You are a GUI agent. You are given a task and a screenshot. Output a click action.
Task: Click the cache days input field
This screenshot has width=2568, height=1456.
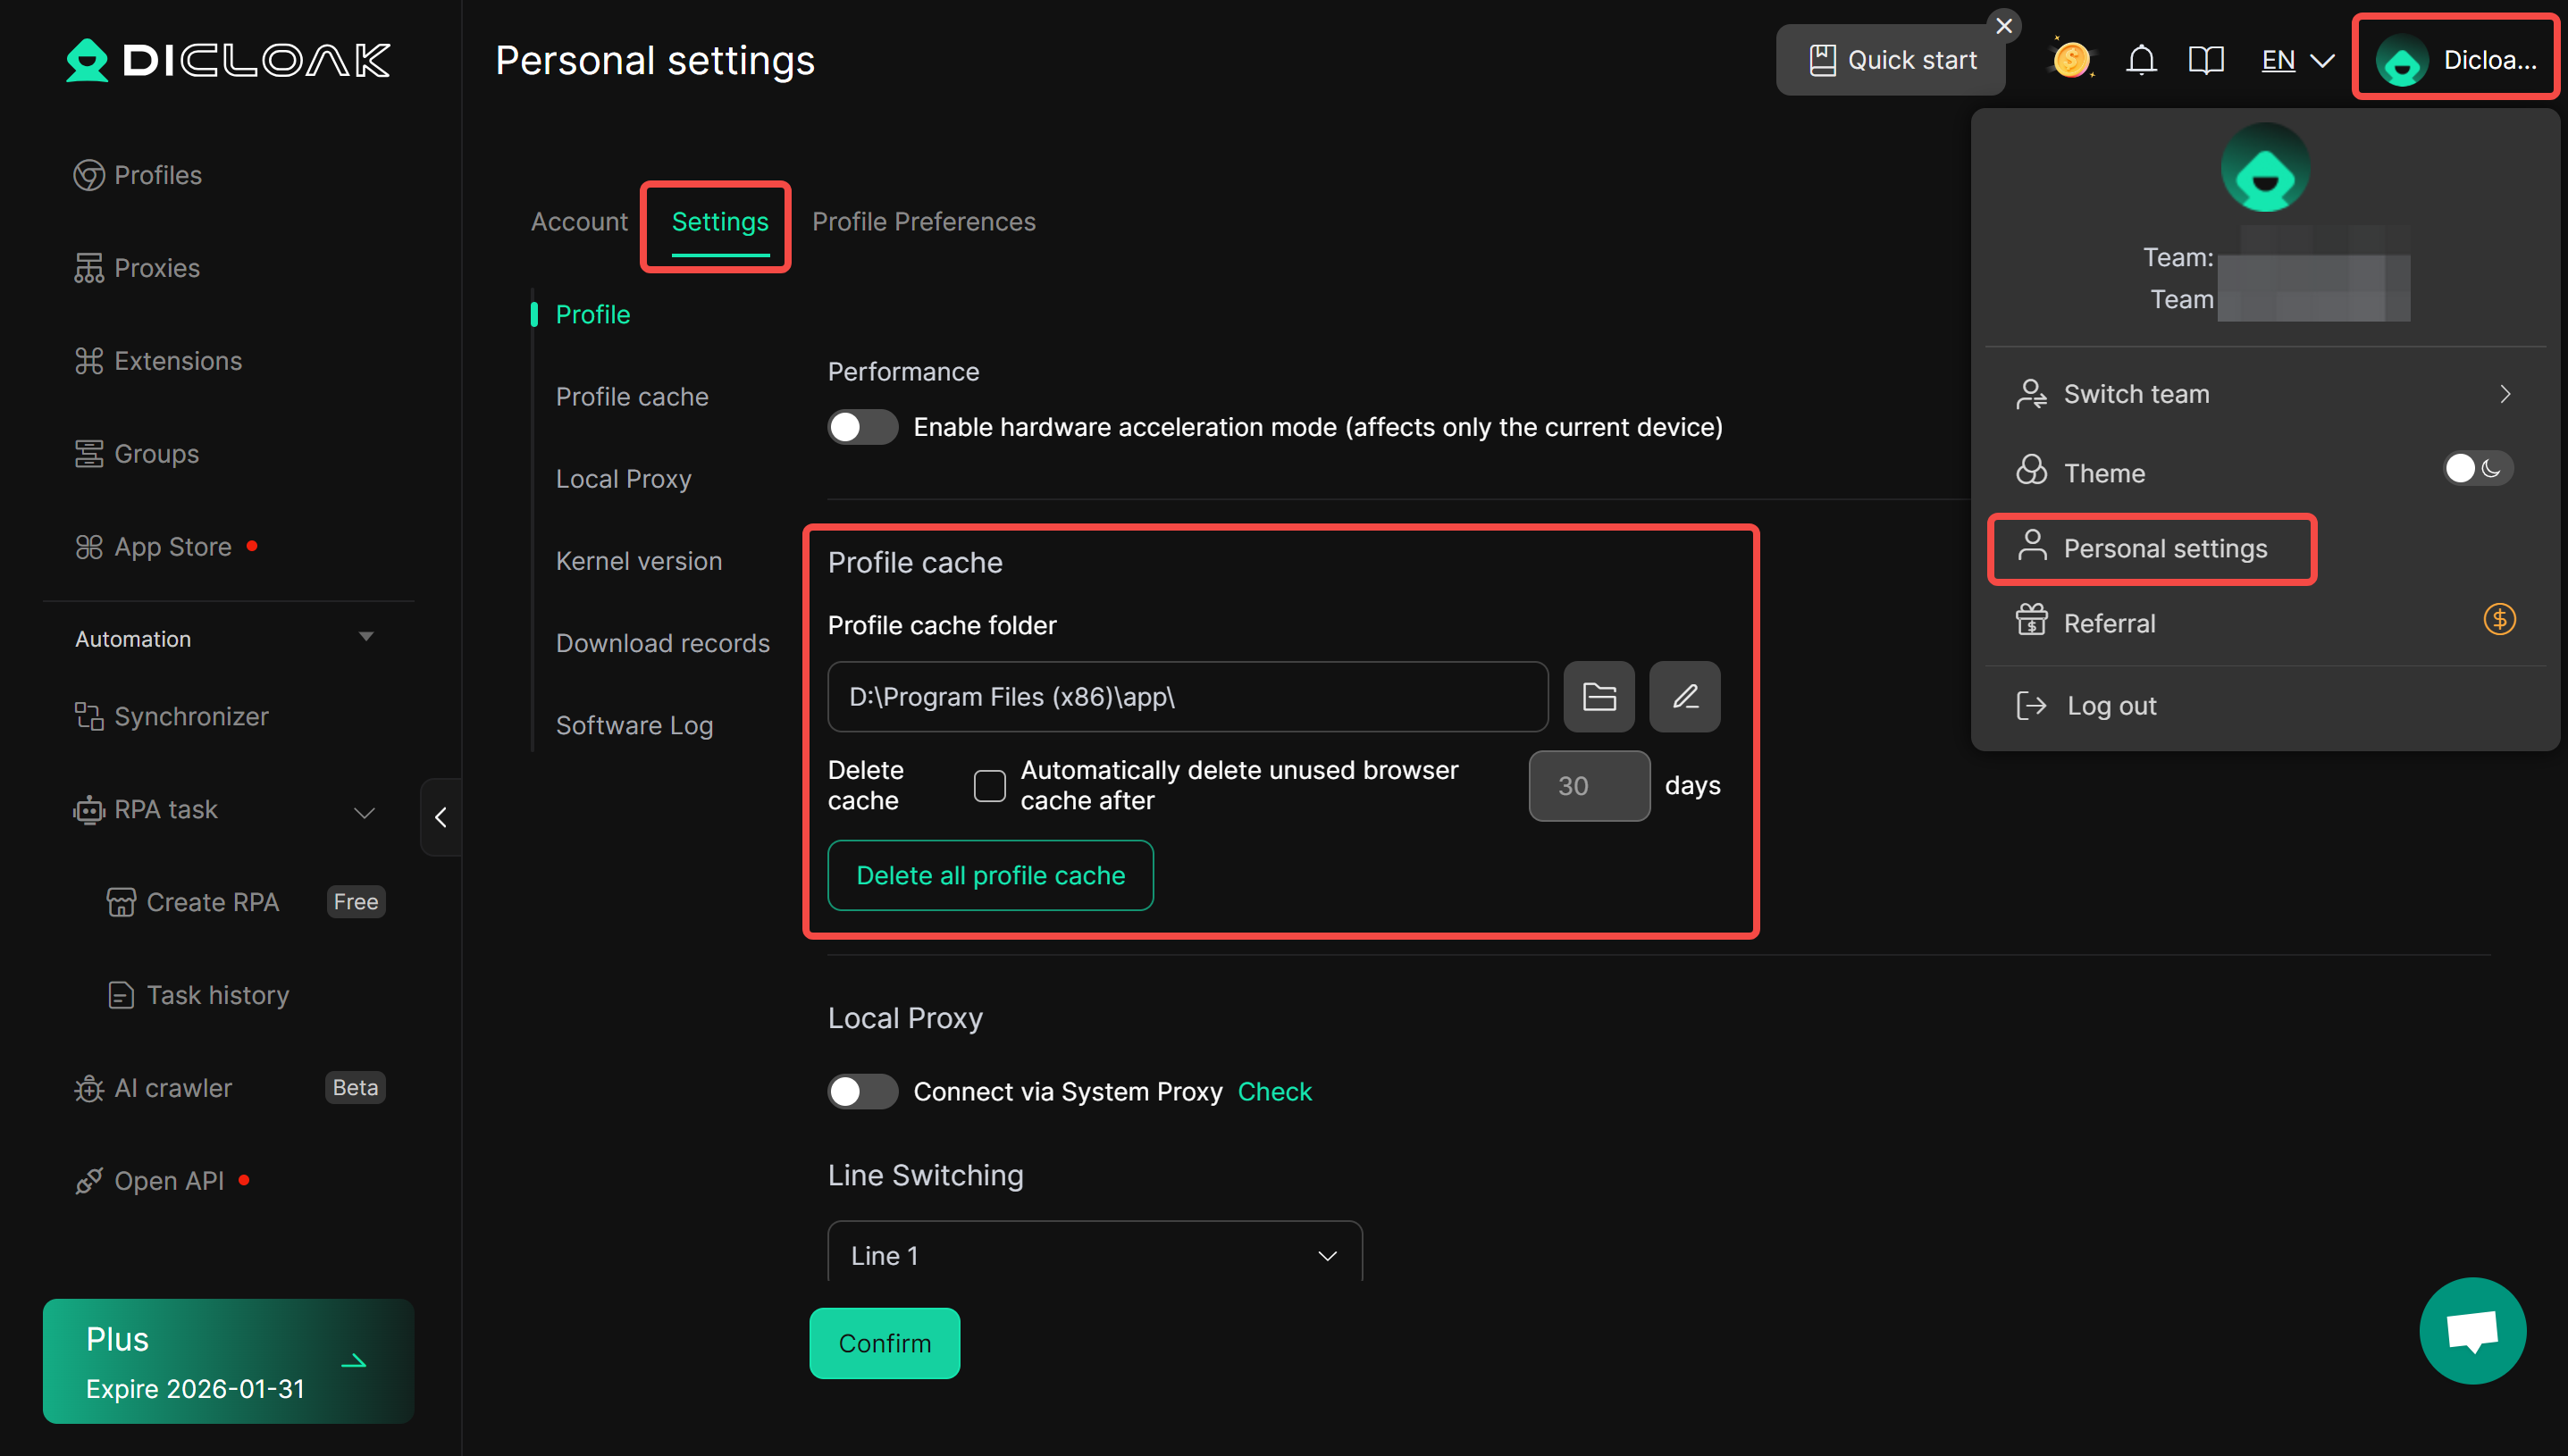click(1589, 786)
